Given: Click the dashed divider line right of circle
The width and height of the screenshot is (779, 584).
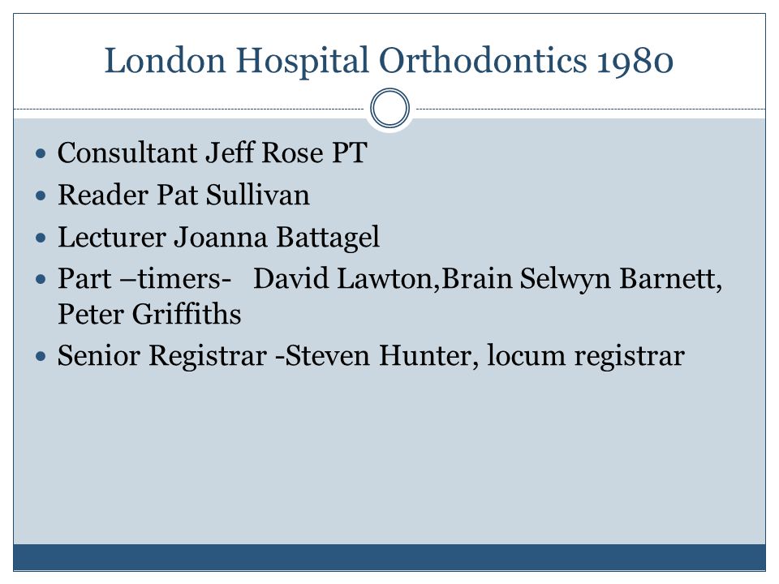Looking at the screenshot, I should pyautogui.click(x=591, y=109).
